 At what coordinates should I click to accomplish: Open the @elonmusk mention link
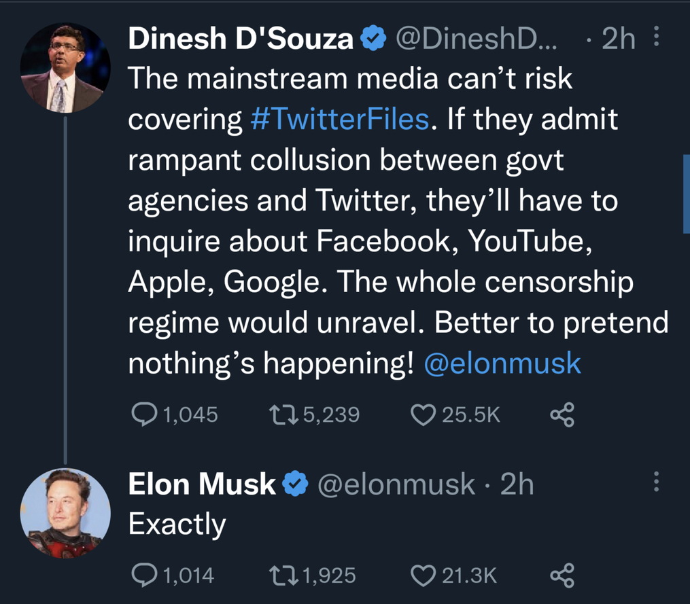502,364
